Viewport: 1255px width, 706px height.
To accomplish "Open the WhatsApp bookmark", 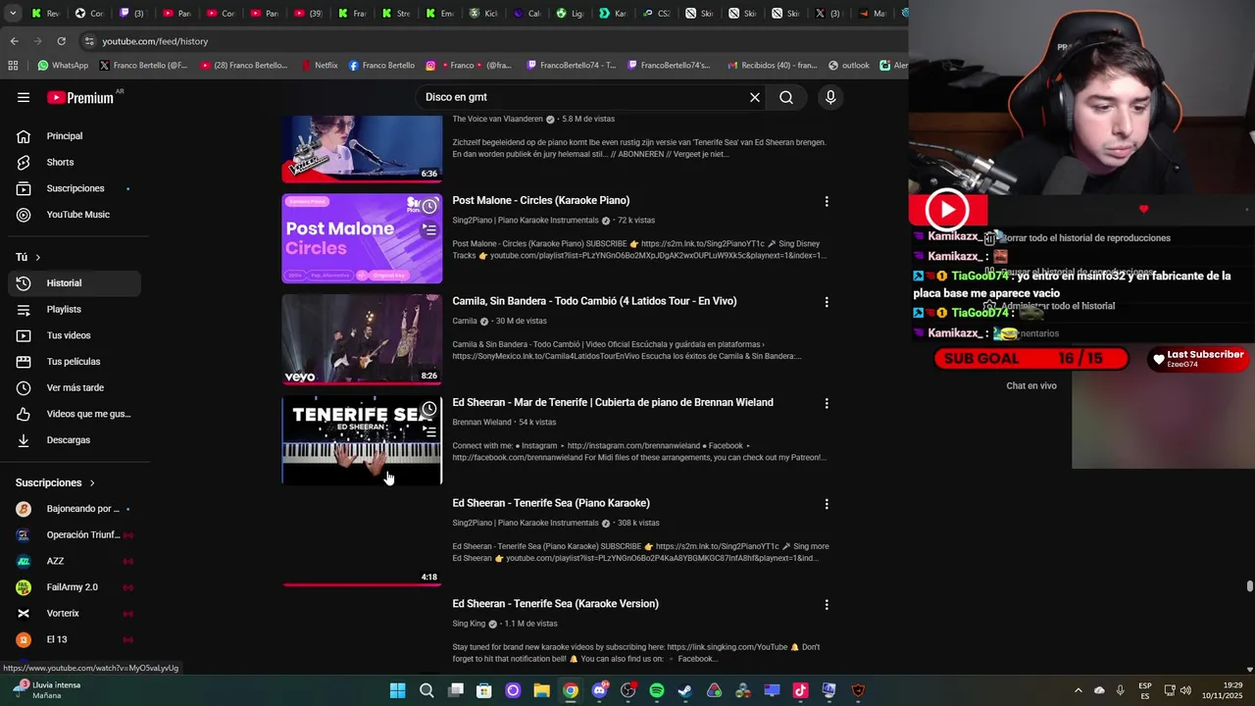I will 63,66.
